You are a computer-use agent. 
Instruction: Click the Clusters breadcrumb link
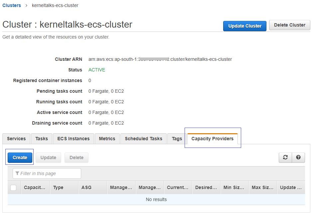tap(12, 5)
